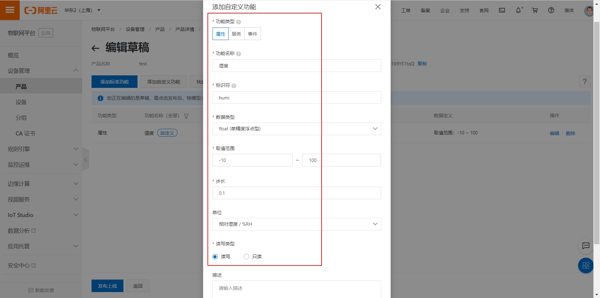Switch to the 事件 tab
This screenshot has height=298, width=600.
[x=252, y=34]
